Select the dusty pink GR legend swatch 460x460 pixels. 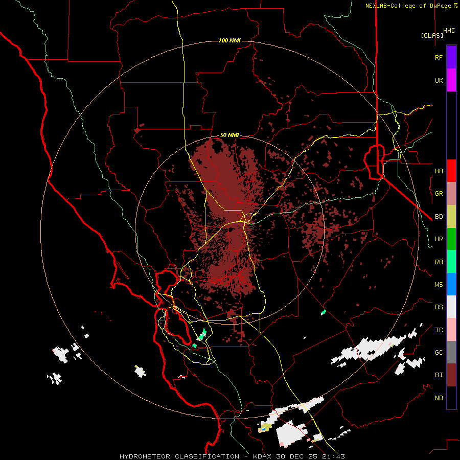click(451, 194)
